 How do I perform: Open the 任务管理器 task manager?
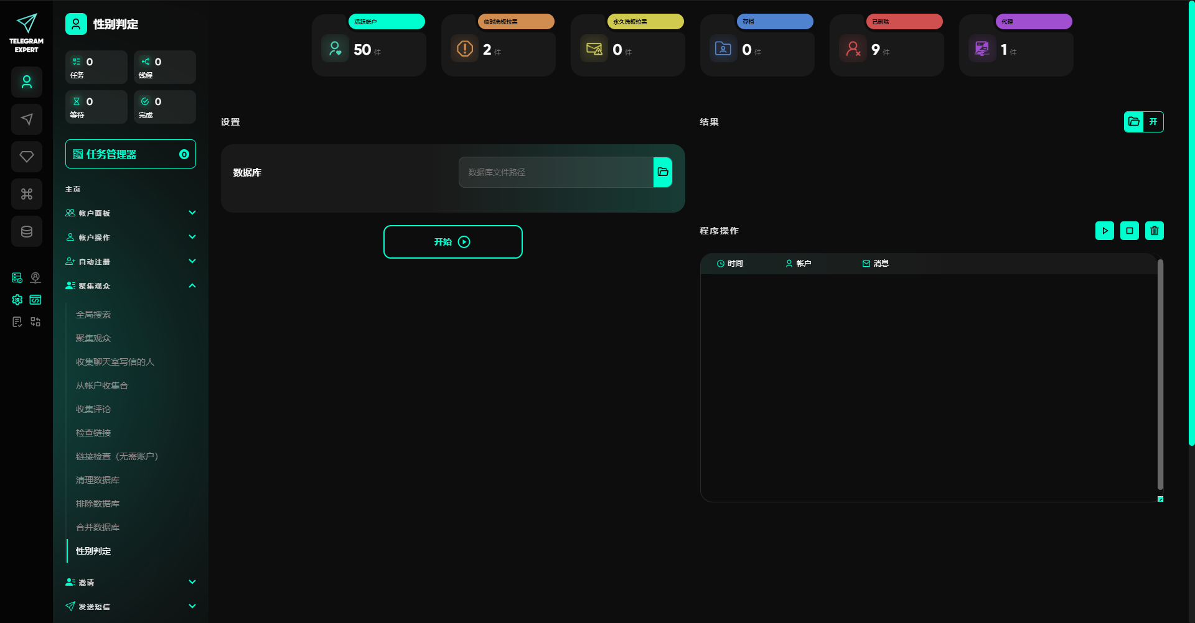[x=130, y=154]
